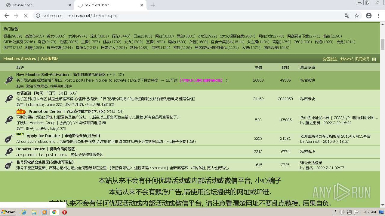
Task: Click the Chrome taskbar icon
Action: click(x=54, y=212)
